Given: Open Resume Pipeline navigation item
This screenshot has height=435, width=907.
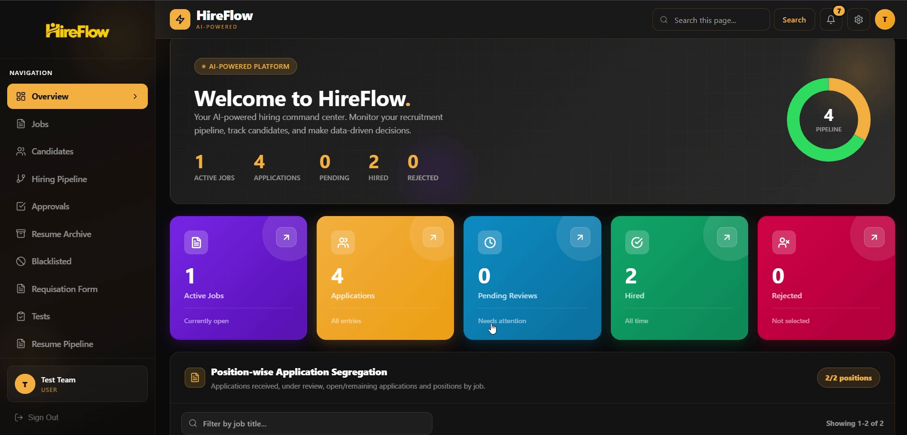Looking at the screenshot, I should 77,344.
